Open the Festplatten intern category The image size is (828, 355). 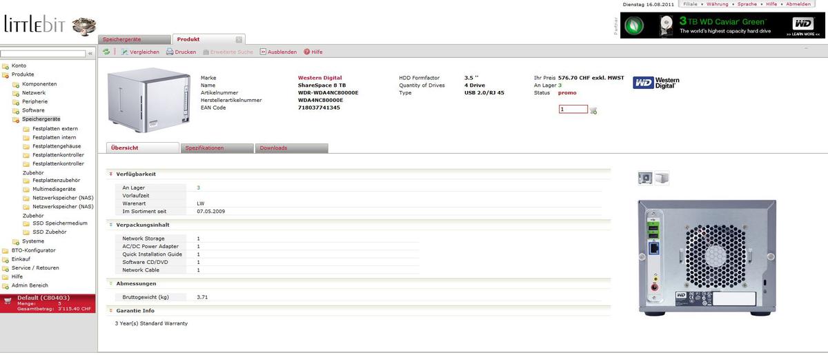pos(54,137)
